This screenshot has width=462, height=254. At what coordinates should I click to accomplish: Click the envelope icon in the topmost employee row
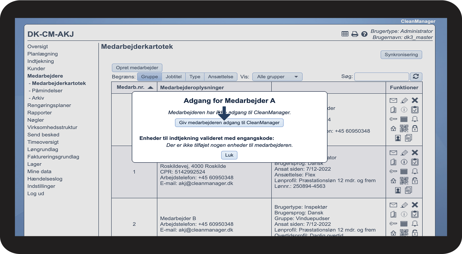coord(393,100)
